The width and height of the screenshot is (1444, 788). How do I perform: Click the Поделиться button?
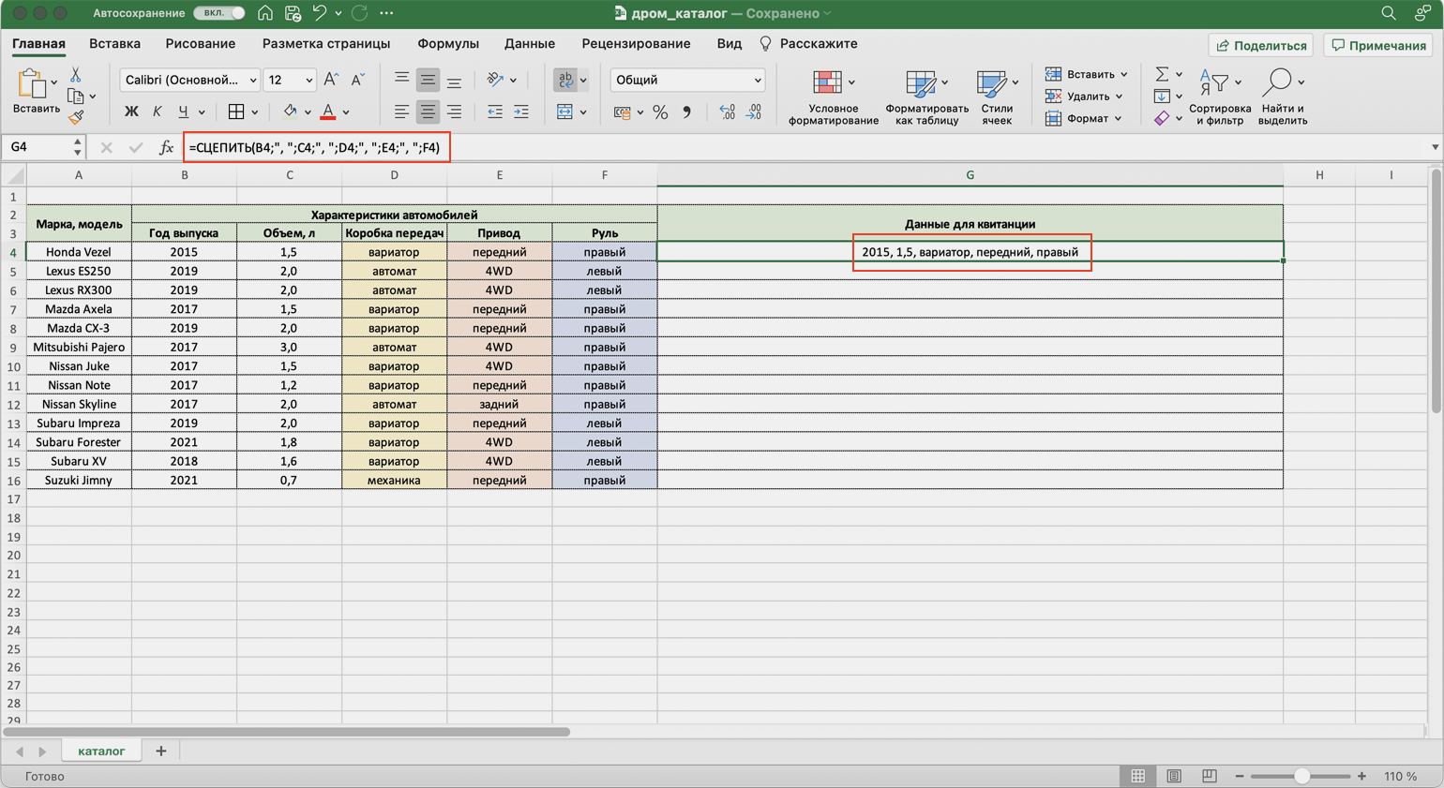tap(1261, 45)
